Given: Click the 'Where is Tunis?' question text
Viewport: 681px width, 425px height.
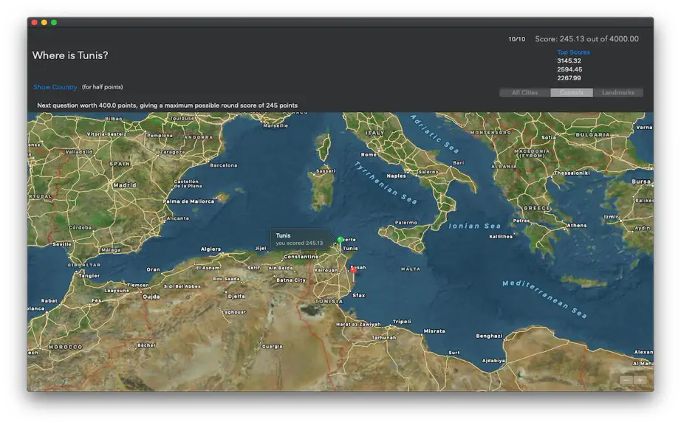Looking at the screenshot, I should tap(70, 55).
